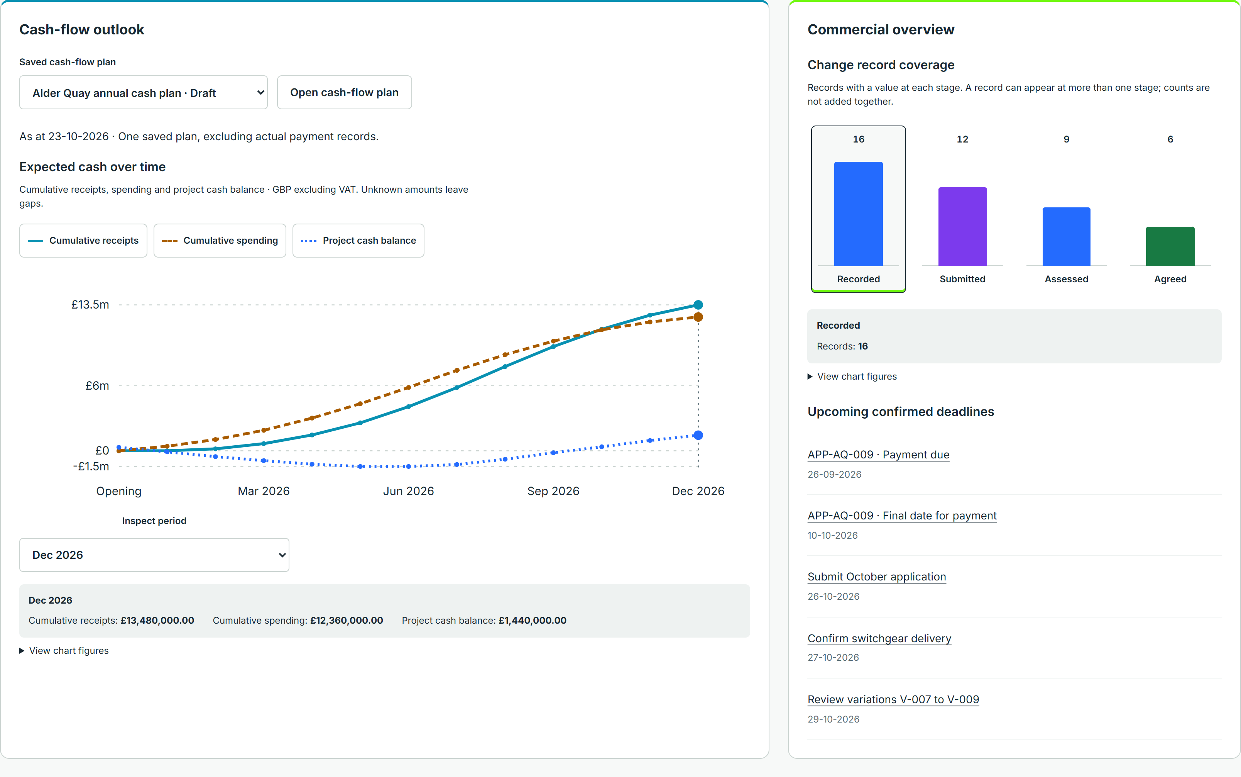Open Review variations V-007 to V-009 link
The width and height of the screenshot is (1241, 777).
click(x=893, y=699)
